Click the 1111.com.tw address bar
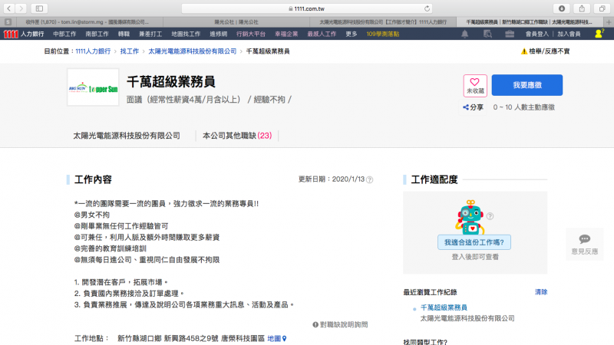The height and width of the screenshot is (345, 614). (x=306, y=8)
